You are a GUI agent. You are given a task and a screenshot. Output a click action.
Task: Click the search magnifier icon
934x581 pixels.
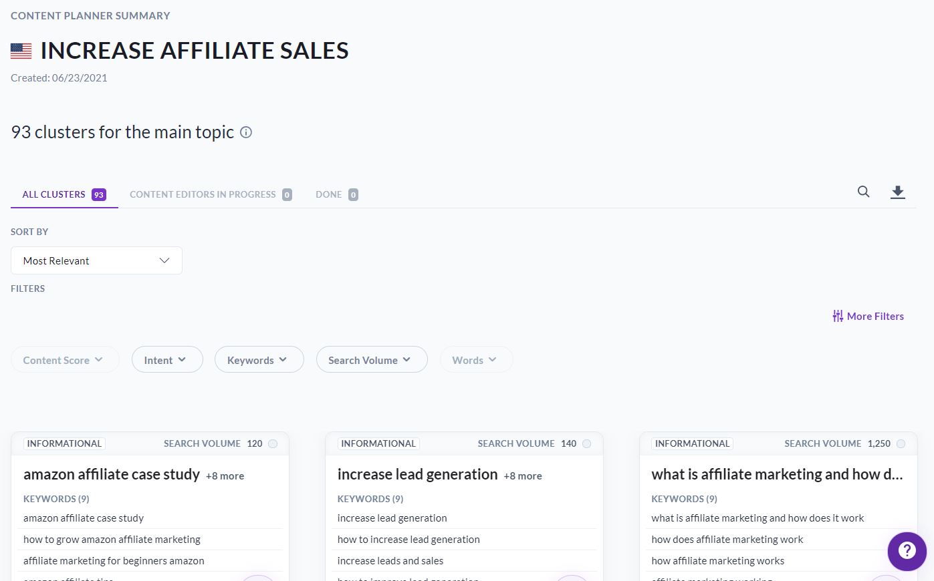(864, 192)
